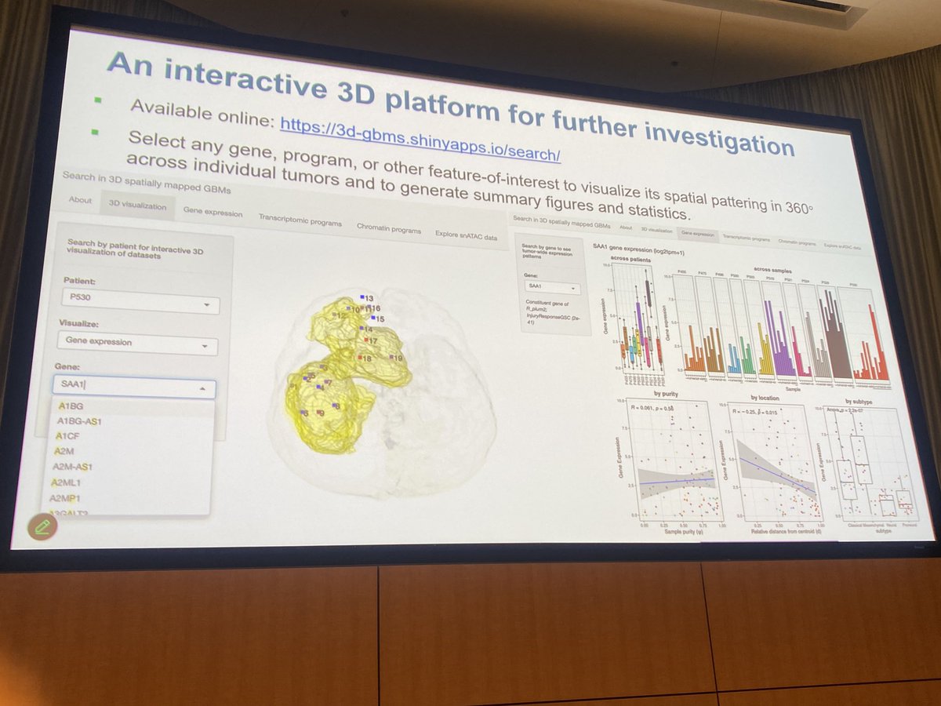The width and height of the screenshot is (941, 706).
Task: Open the Visualize dropdown showing Gene expression
Action: pos(139,343)
